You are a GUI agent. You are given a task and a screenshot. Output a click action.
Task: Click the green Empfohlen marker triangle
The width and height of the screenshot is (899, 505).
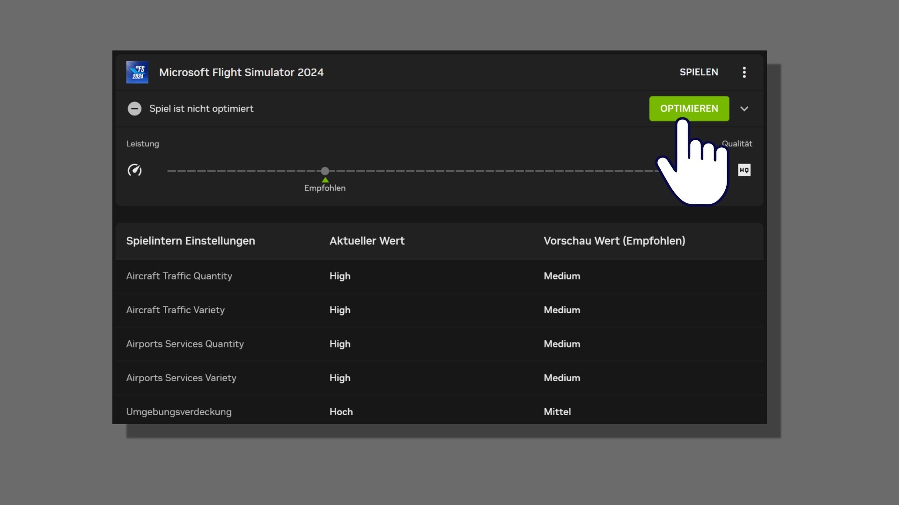(x=325, y=180)
